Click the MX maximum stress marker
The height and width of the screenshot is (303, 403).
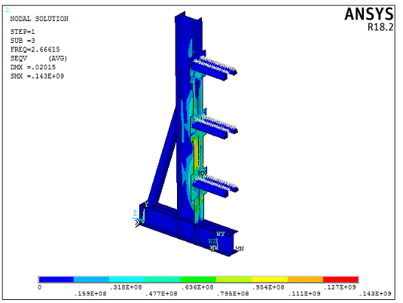click(x=203, y=173)
